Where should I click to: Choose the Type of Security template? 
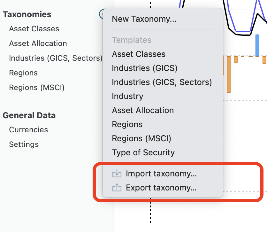(143, 152)
